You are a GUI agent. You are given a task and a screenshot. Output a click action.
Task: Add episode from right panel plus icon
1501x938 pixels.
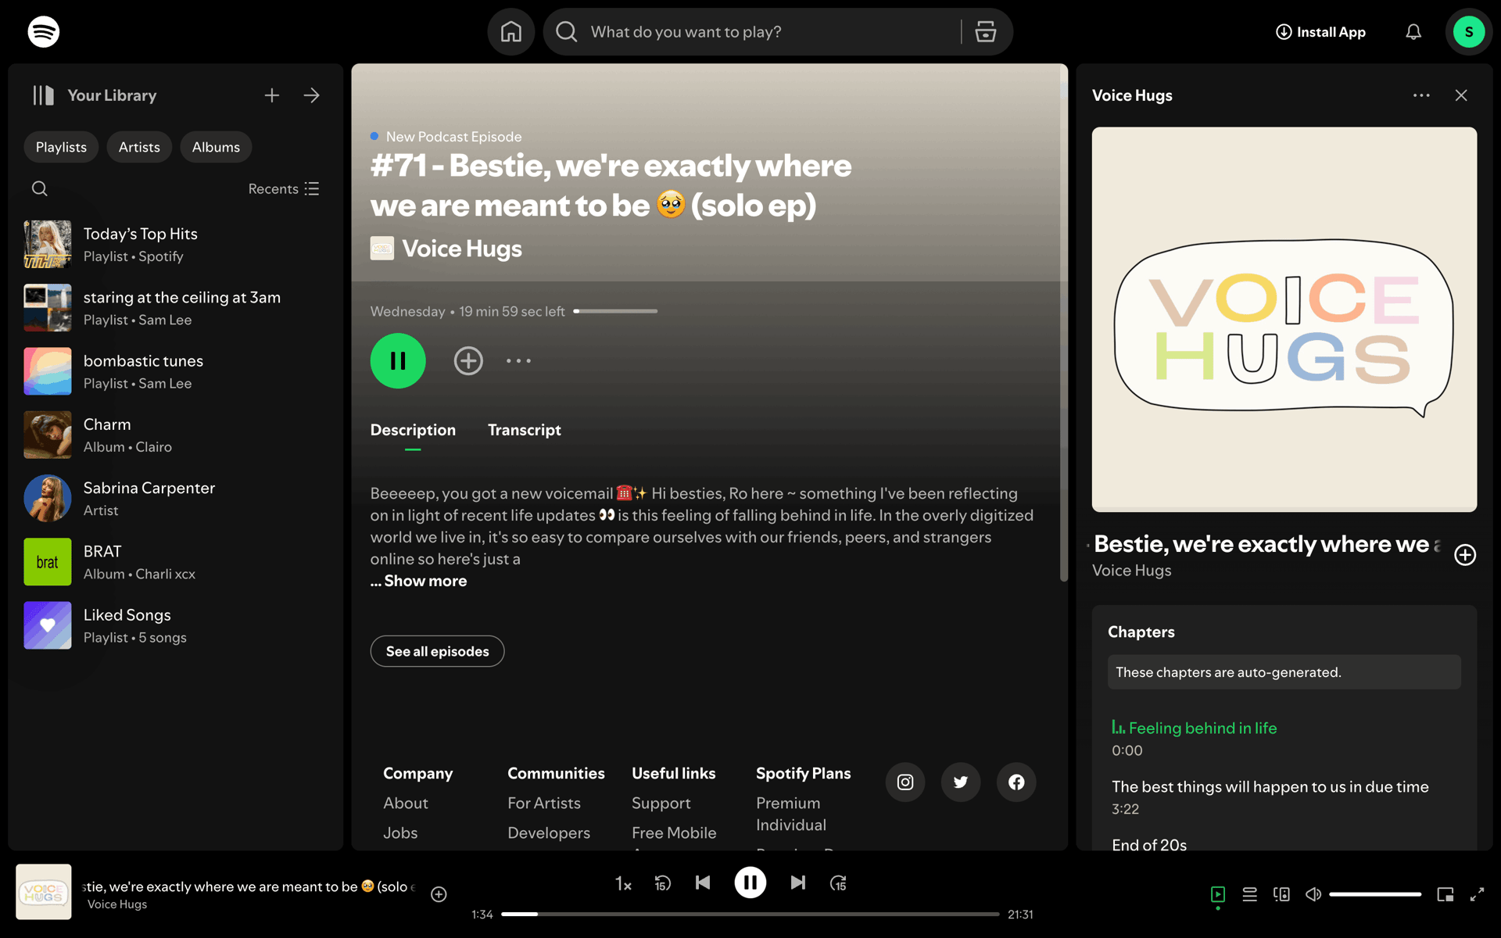(x=1465, y=555)
